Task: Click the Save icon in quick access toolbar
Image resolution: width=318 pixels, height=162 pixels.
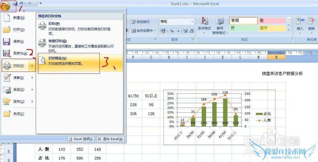Action: click(x=15, y=3)
